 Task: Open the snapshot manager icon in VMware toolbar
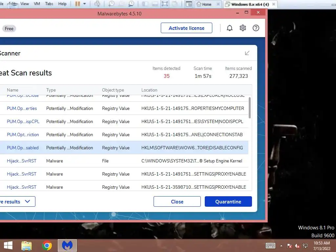tap(131, 4)
